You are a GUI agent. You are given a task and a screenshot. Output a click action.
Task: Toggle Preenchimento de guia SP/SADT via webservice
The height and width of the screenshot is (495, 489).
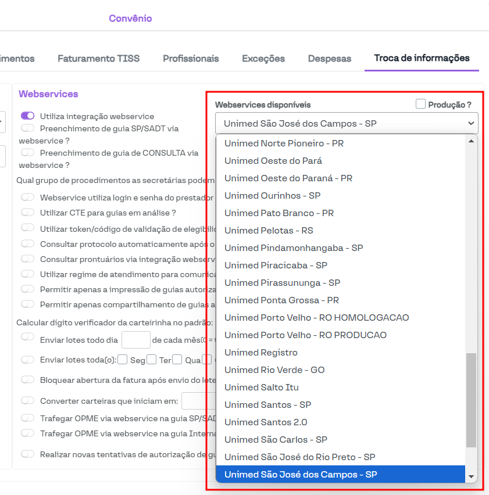click(x=27, y=128)
